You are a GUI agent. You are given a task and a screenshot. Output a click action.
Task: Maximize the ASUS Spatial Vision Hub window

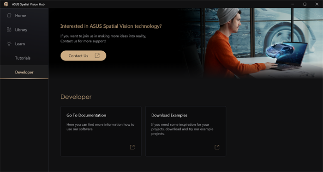[305, 4]
